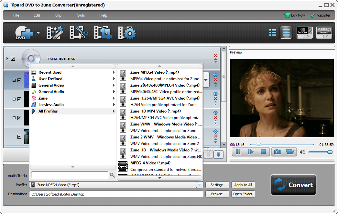
Task: Open the Trim/clip scissors tool
Action: pyautogui.click(x=79, y=33)
